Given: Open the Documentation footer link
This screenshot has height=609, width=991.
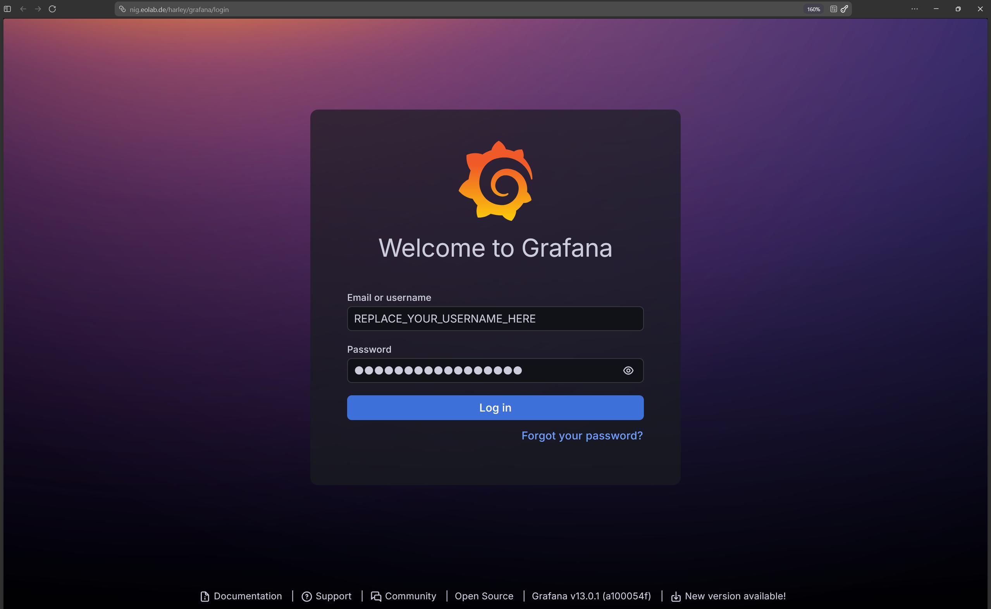Looking at the screenshot, I should (241, 596).
